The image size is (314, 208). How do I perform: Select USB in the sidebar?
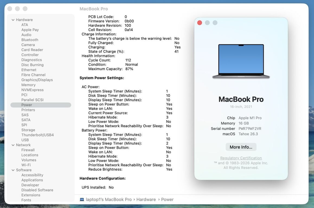[25, 140]
